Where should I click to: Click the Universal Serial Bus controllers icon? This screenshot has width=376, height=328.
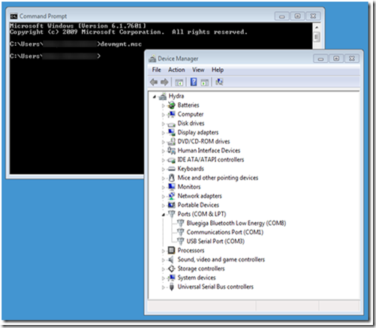(171, 287)
